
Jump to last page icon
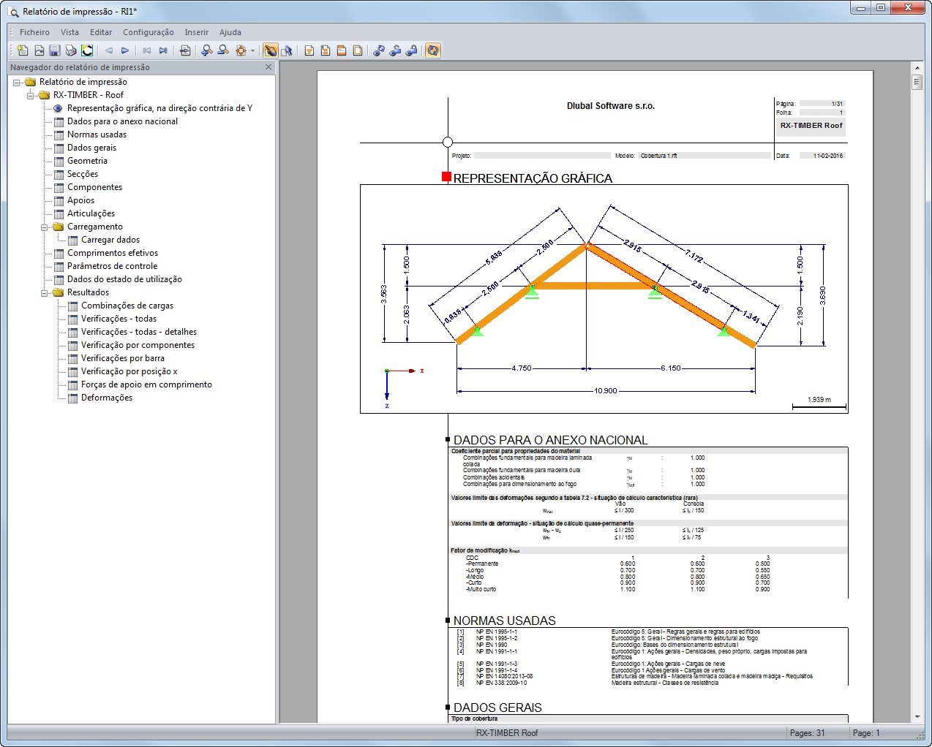pyautogui.click(x=163, y=50)
